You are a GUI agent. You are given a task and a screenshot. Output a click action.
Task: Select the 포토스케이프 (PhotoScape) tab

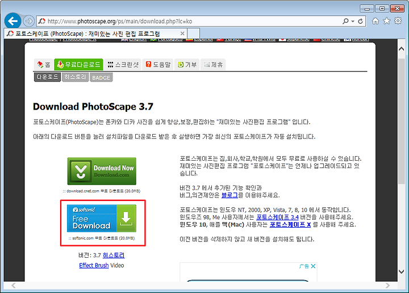pyautogui.click(x=95, y=34)
